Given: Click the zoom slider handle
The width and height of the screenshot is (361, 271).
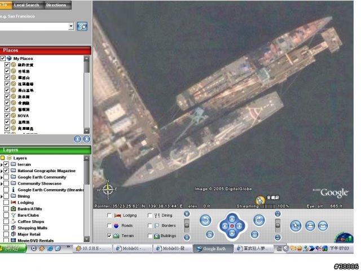Looking at the screenshot, I should click(x=187, y=225).
